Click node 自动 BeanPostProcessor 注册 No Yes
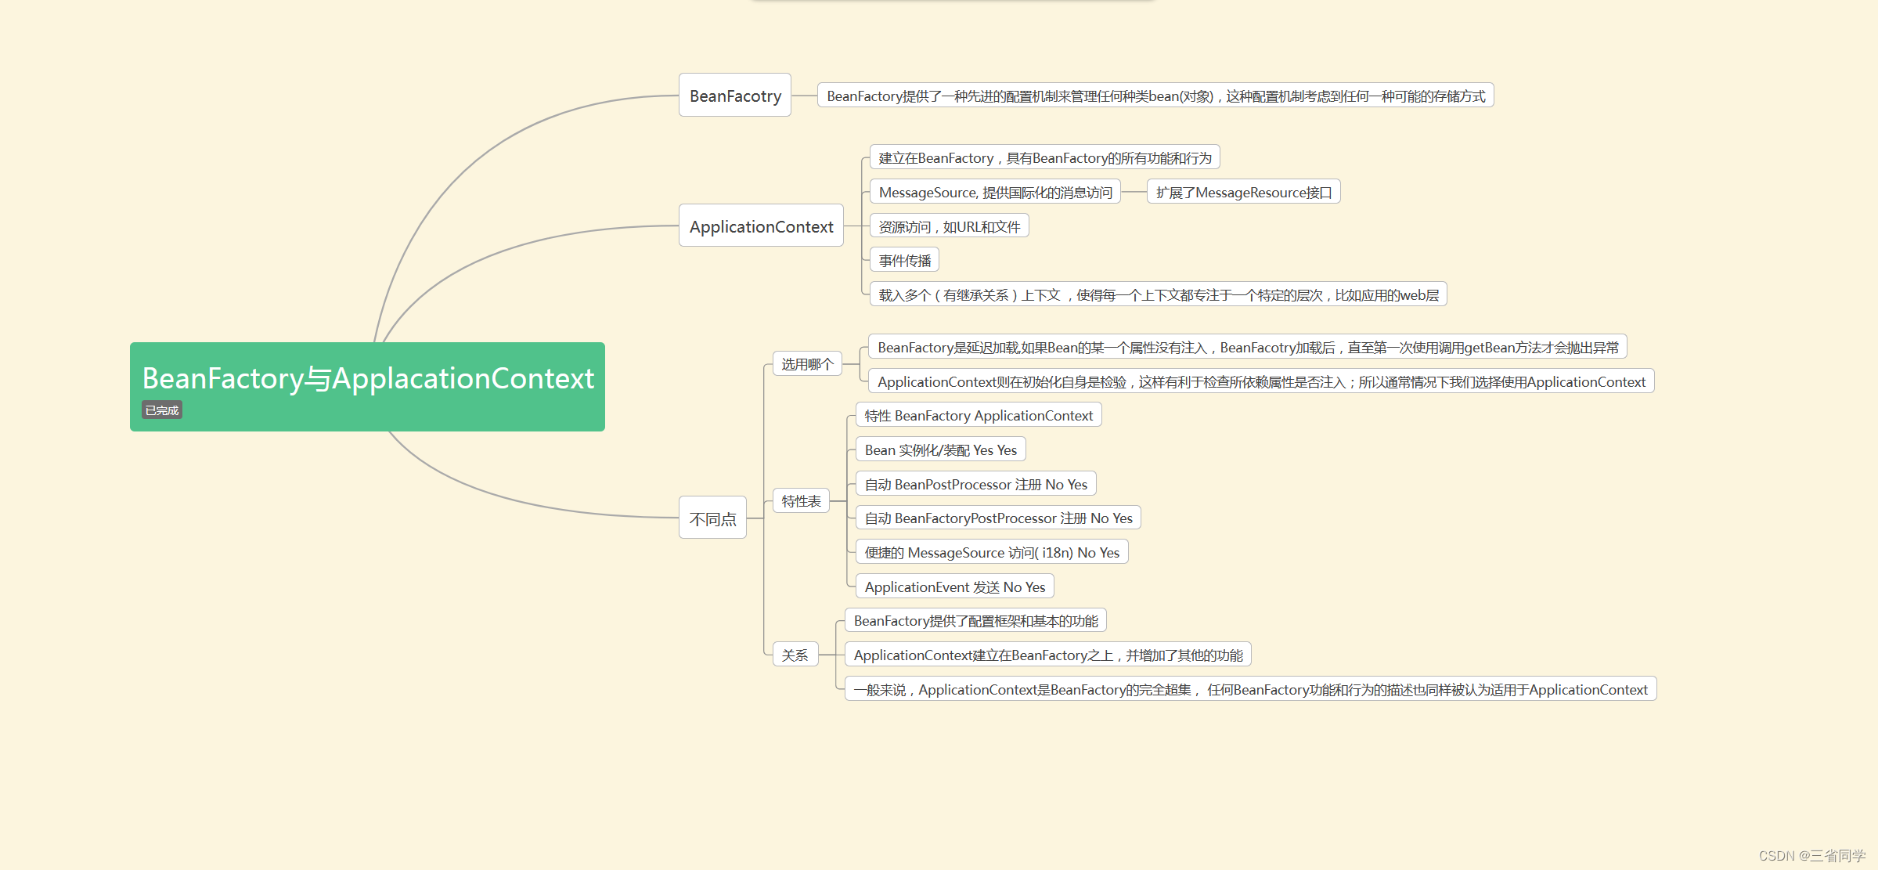The image size is (1878, 870). [976, 484]
